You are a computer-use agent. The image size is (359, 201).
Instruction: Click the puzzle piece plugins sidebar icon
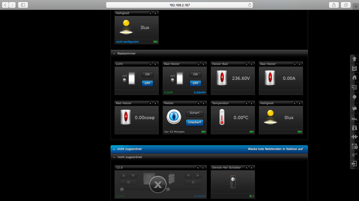354,137
